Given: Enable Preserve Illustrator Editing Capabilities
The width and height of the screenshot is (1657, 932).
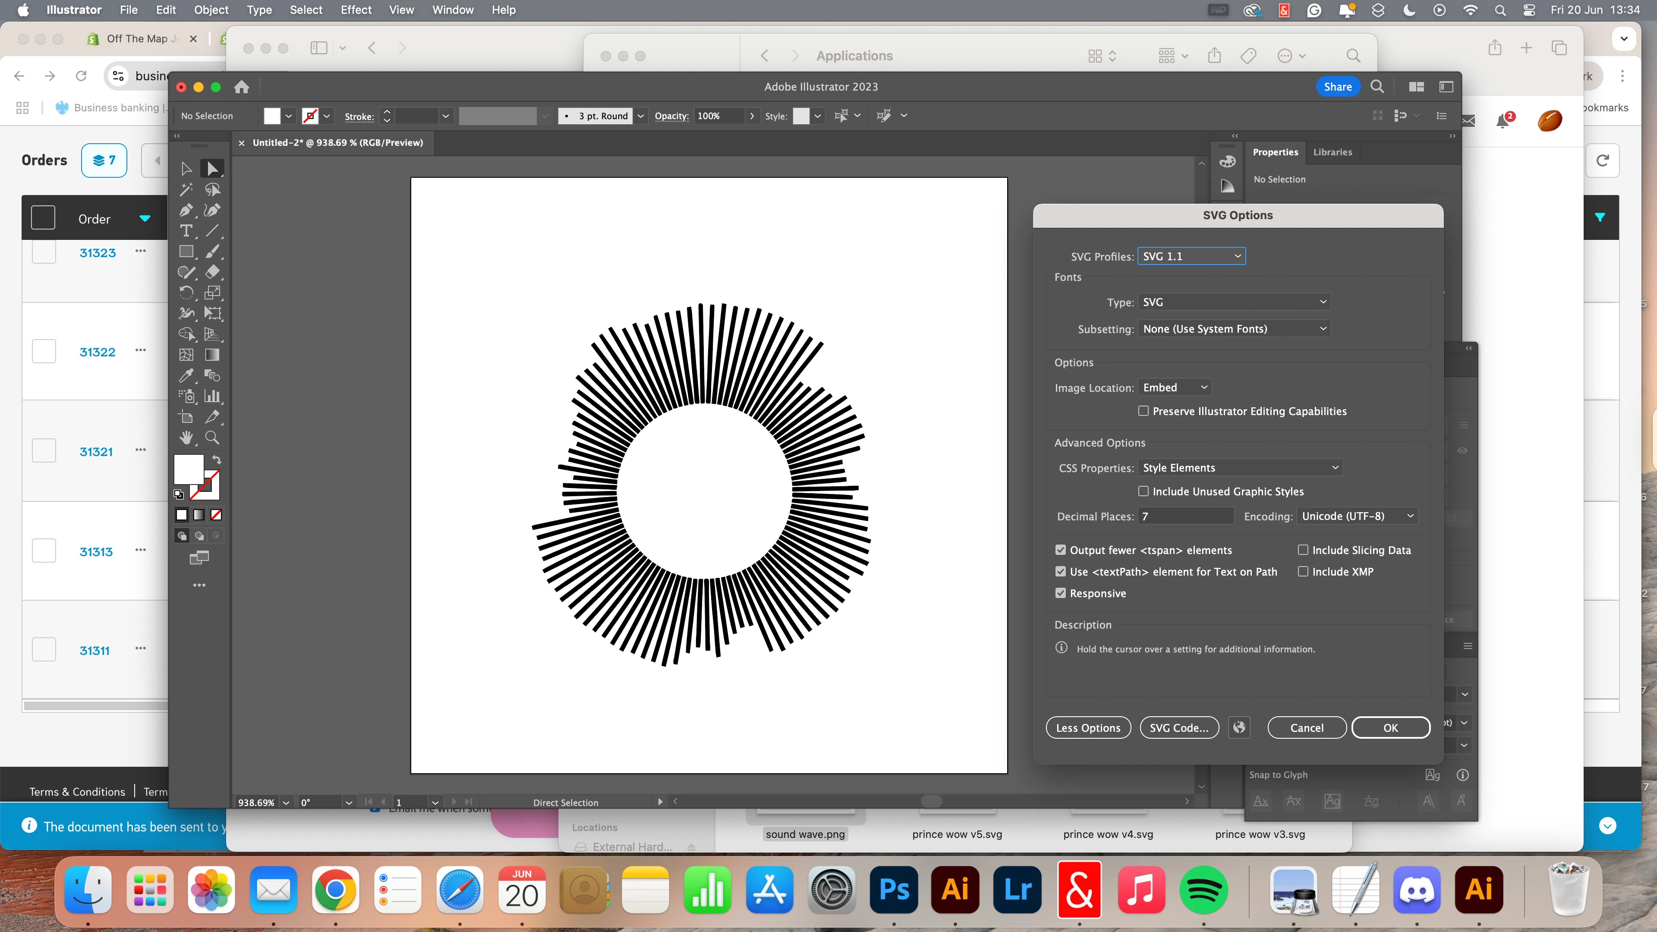Looking at the screenshot, I should (1143, 411).
